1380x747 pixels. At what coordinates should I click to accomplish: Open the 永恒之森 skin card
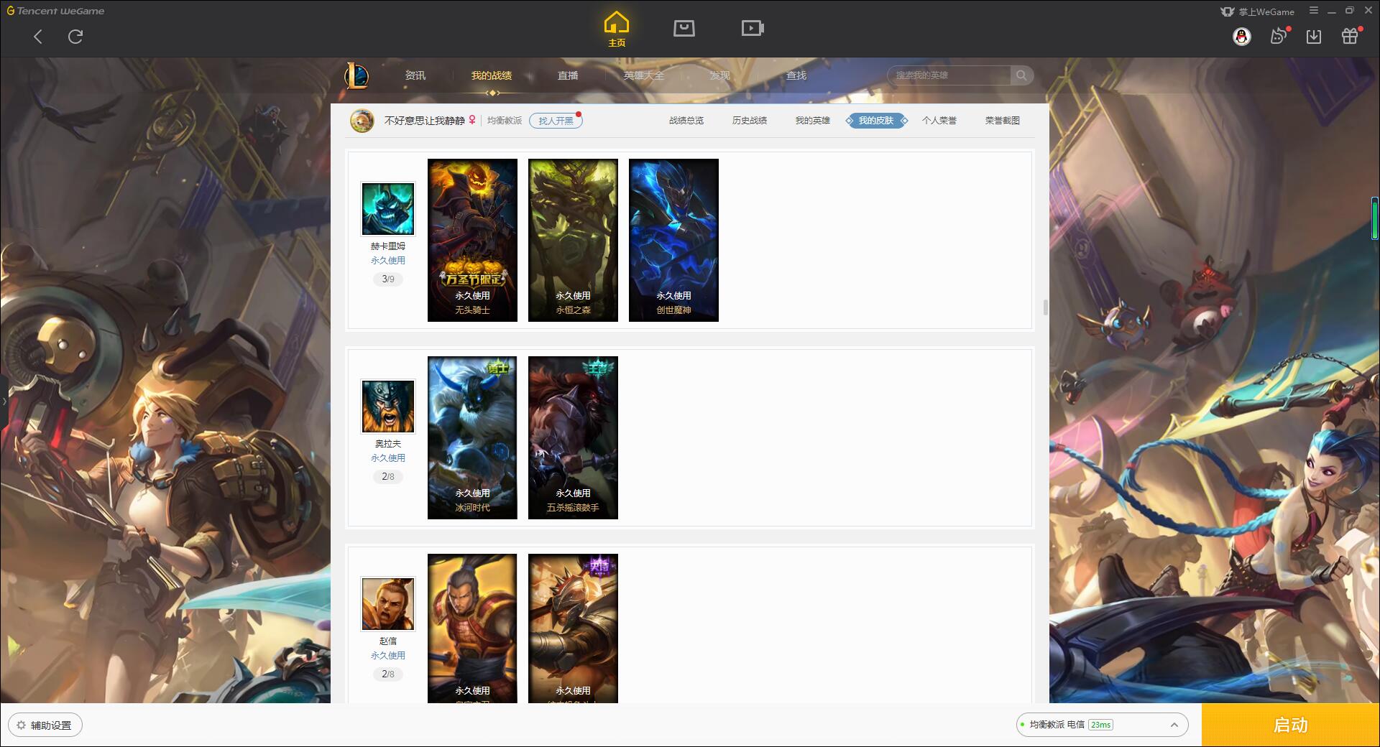pos(573,240)
